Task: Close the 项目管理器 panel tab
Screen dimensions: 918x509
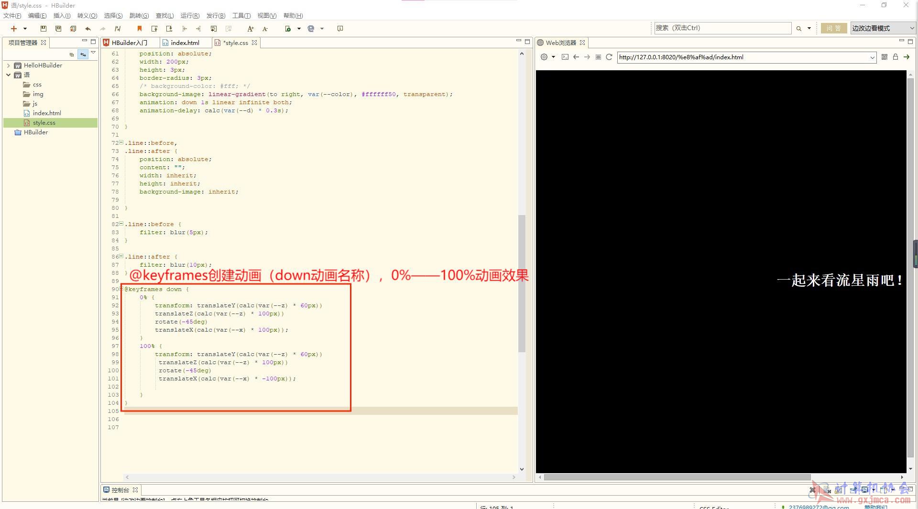Action: tap(44, 43)
